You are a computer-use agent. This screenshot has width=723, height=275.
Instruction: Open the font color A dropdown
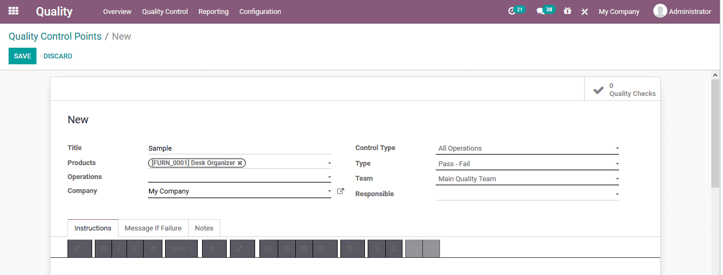[214, 249]
